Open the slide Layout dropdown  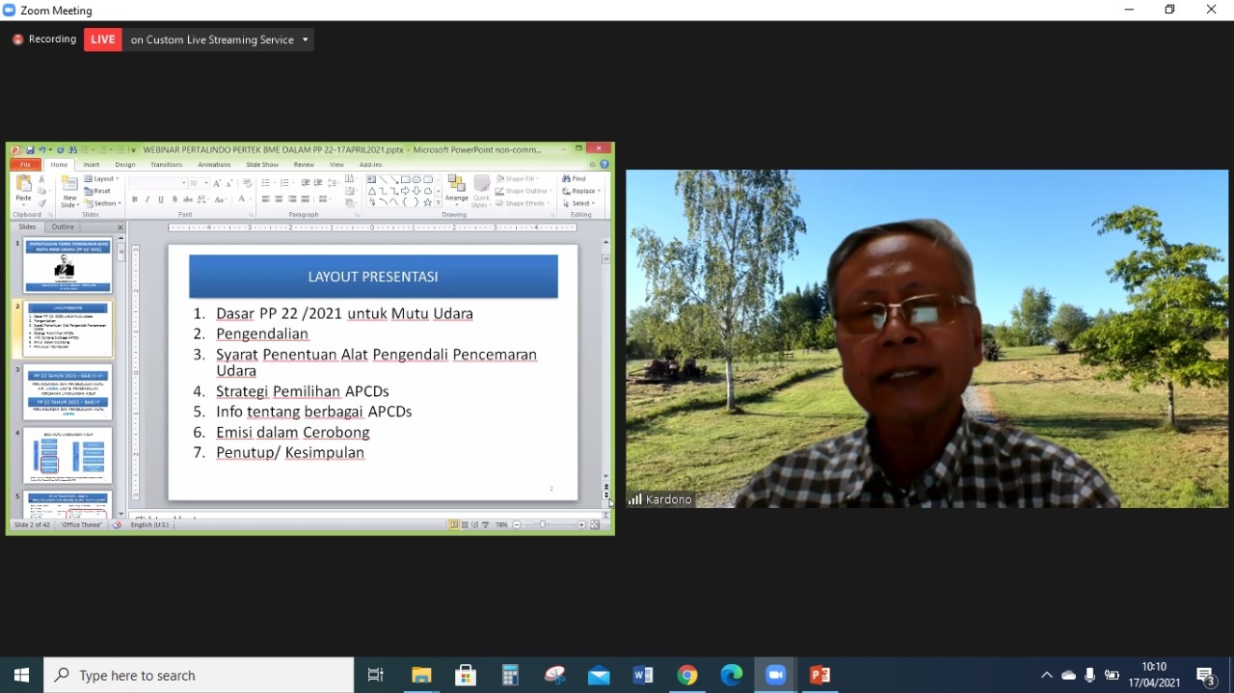point(102,178)
